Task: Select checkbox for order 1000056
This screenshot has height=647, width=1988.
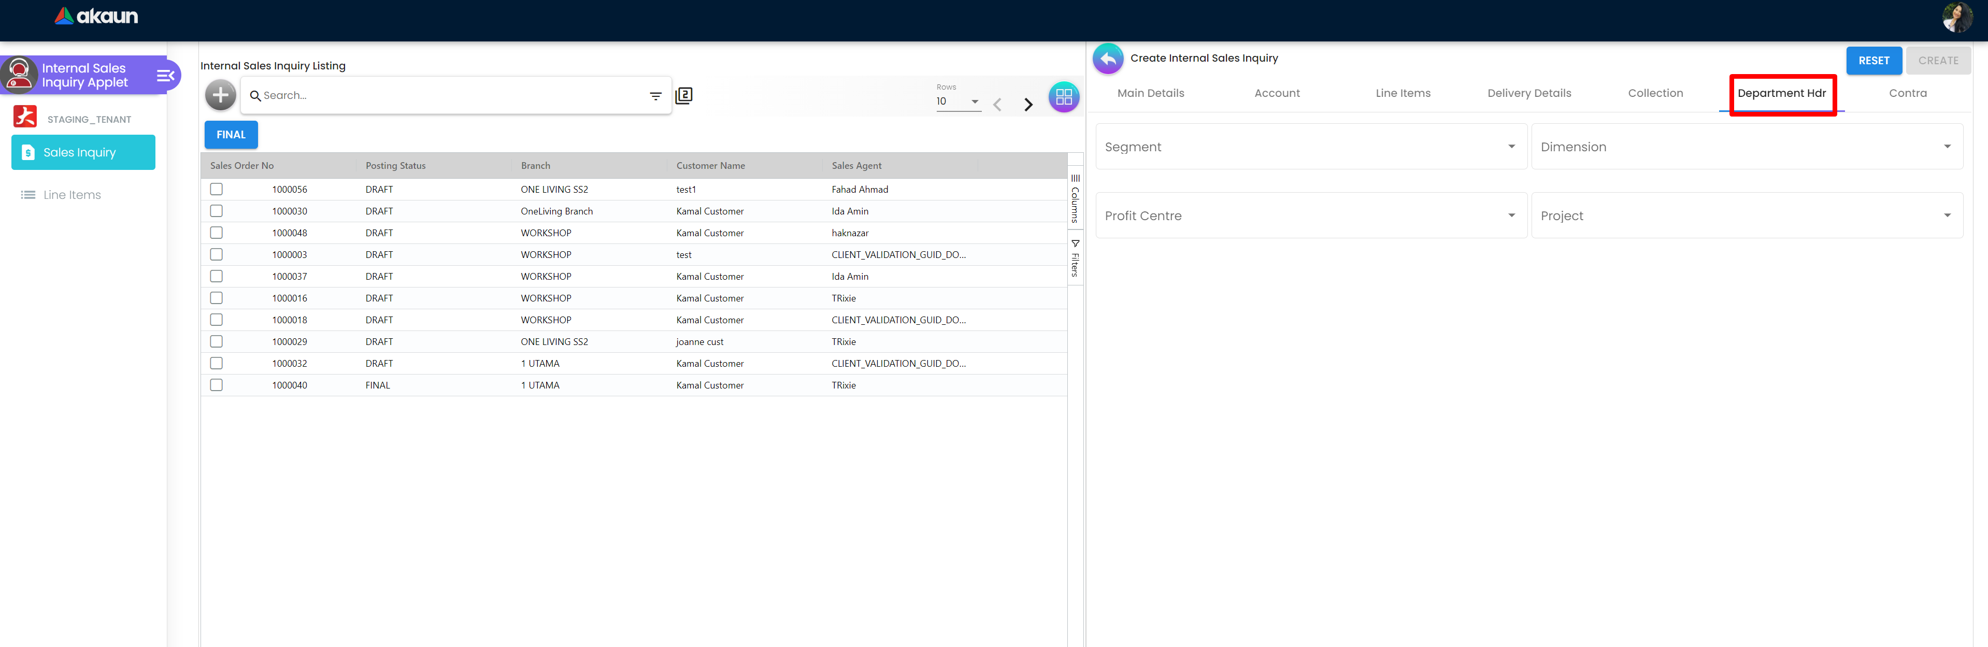Action: tap(217, 189)
